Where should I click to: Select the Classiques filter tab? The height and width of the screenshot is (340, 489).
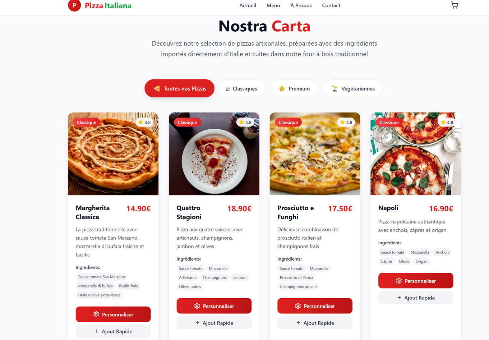click(241, 88)
